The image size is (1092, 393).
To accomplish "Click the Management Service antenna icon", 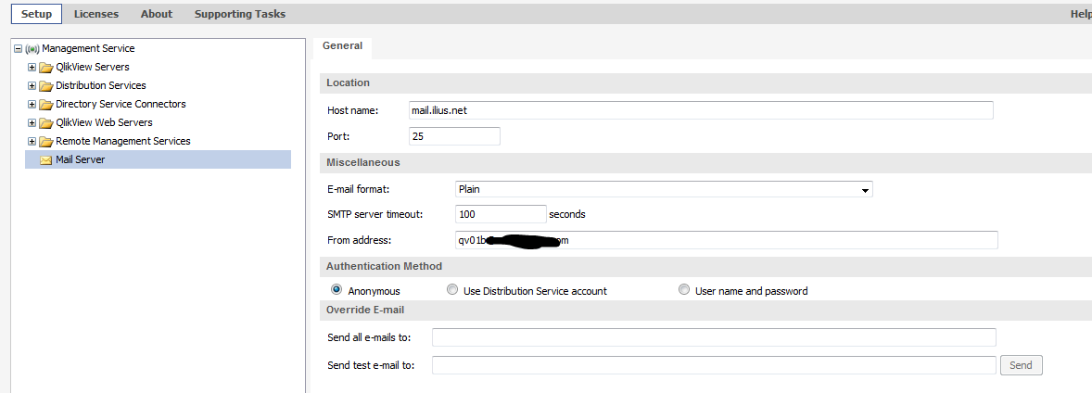I will [x=32, y=48].
